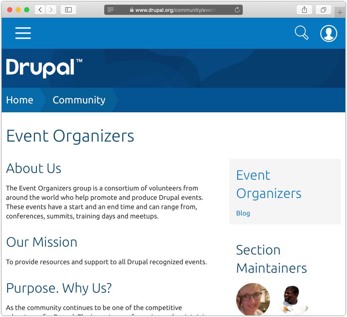347x317 pixels.
Task: Open the site search magnifier
Action: coord(301,33)
